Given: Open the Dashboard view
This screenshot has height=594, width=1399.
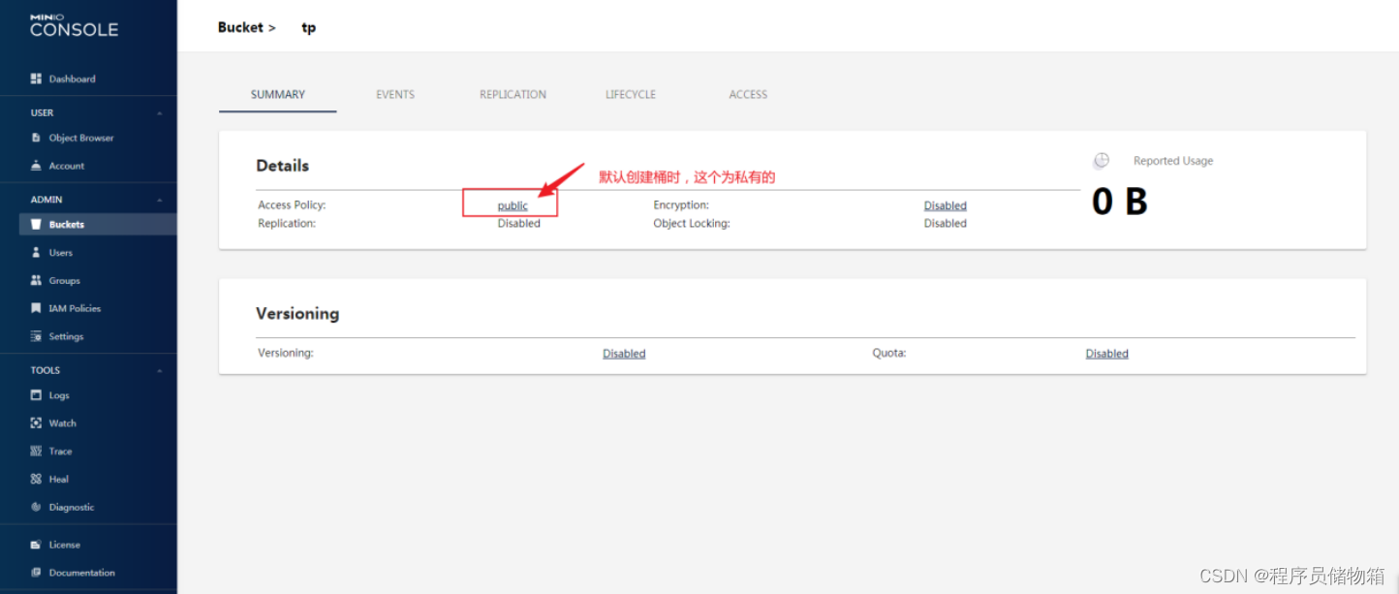Looking at the screenshot, I should coord(71,78).
